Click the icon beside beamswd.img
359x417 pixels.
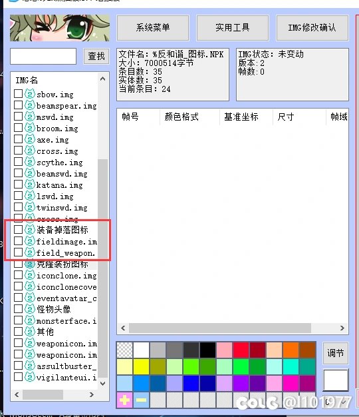click(x=30, y=173)
